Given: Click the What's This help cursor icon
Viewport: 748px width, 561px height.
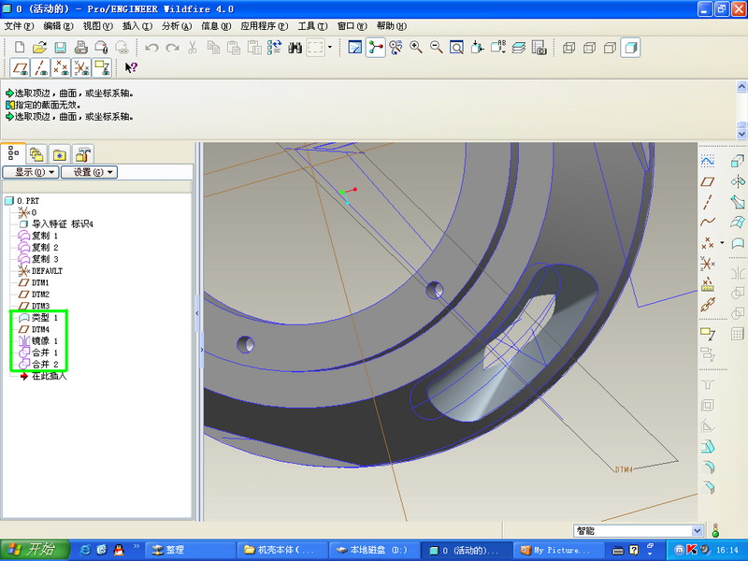Looking at the screenshot, I should (x=131, y=67).
